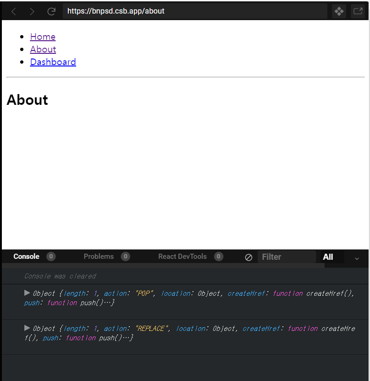The image size is (370, 381).
Task: Go forward with the forward arrow
Action: (32, 11)
